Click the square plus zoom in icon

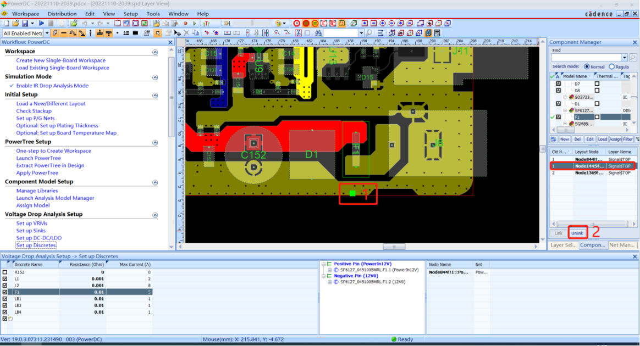click(365, 23)
